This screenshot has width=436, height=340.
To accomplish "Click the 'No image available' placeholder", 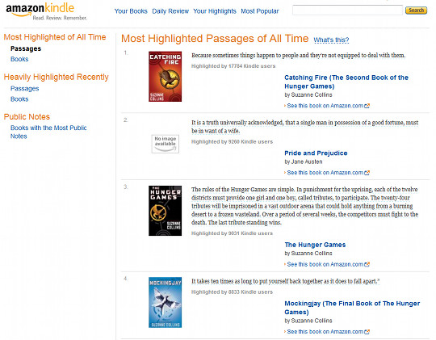I will coord(166,144).
